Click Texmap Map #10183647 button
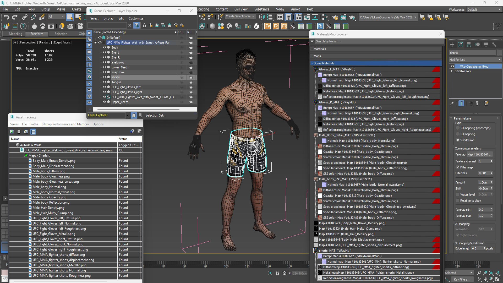This screenshot has width=503, height=283. [480, 155]
